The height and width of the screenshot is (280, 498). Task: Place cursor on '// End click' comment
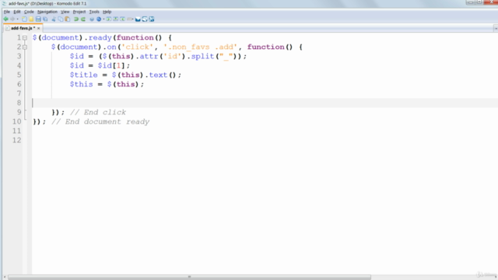(x=98, y=112)
